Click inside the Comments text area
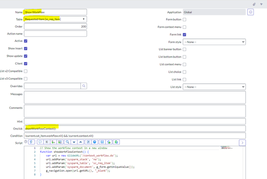267x179 pixels. [135, 111]
